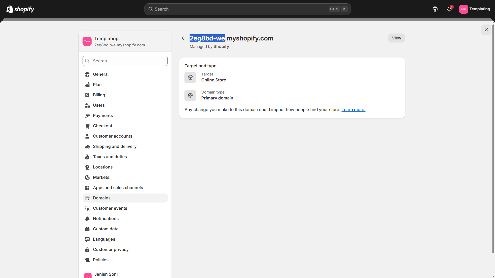
Task: Click the Plan chart icon
Action: point(87,85)
